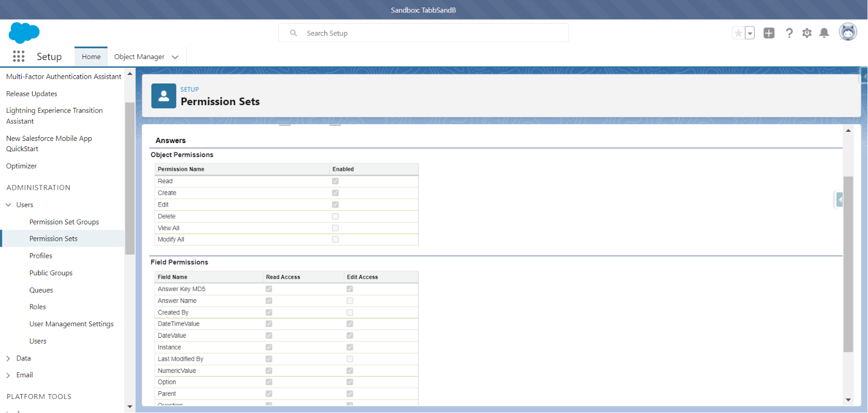Collapse the Users section in sidebar
Screen dimensions: 868x413
8,205
